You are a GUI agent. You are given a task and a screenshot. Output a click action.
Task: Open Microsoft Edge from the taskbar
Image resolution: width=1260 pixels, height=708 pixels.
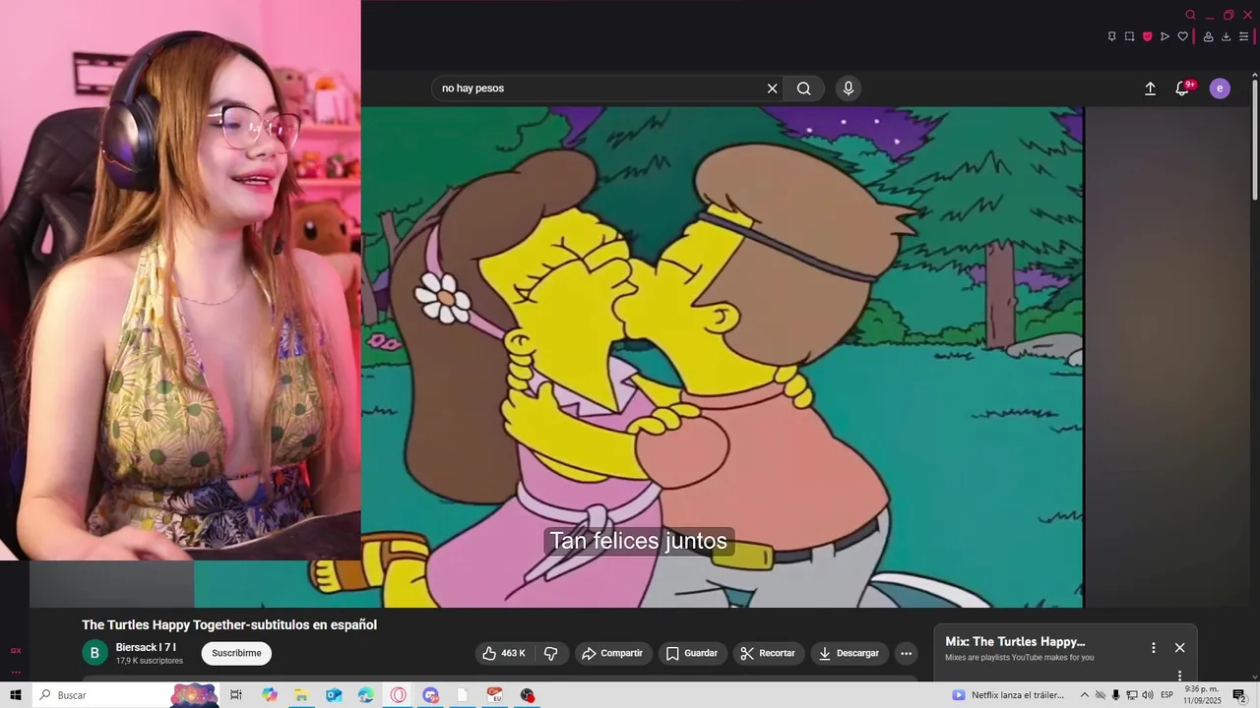coord(366,695)
